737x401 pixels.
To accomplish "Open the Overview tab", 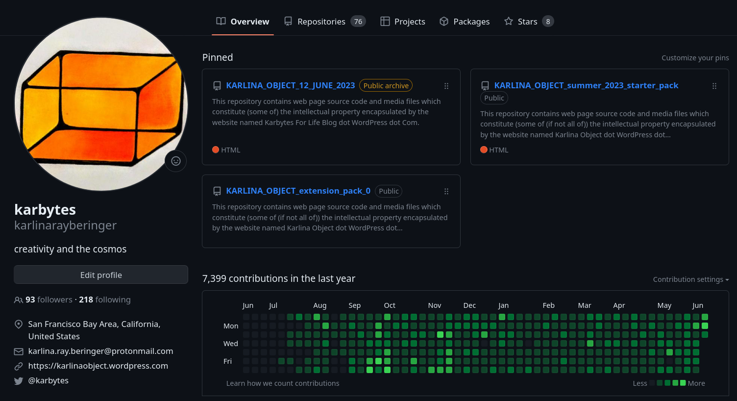I will coord(243,22).
